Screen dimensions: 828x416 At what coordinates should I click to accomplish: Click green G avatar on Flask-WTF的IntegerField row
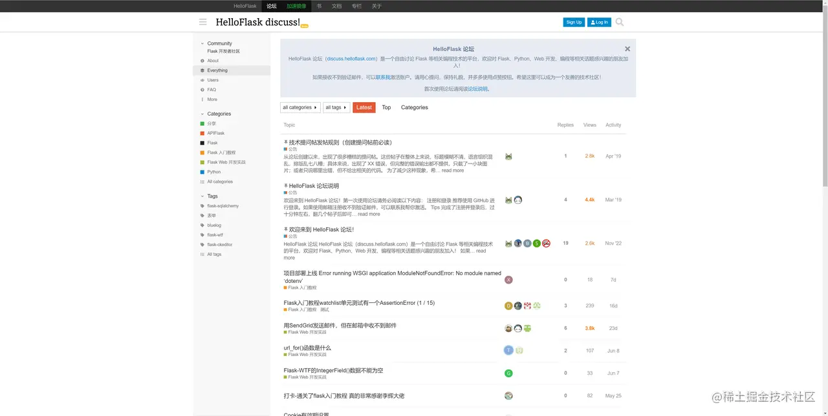click(508, 373)
